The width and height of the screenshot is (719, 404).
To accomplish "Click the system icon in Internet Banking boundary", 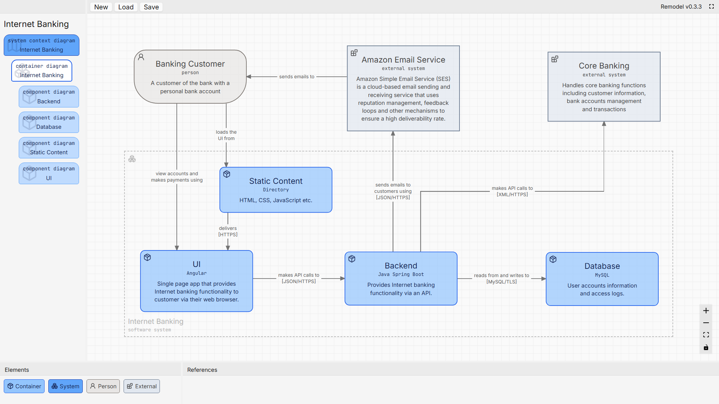I will (132, 159).
